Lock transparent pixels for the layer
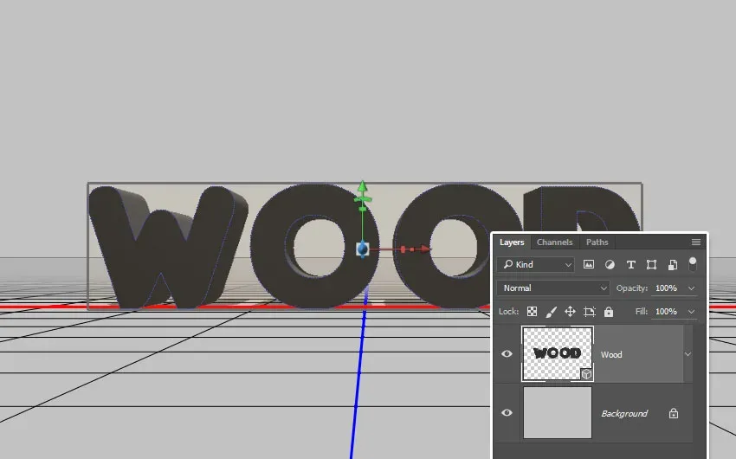Image resolution: width=736 pixels, height=459 pixels. click(x=532, y=312)
